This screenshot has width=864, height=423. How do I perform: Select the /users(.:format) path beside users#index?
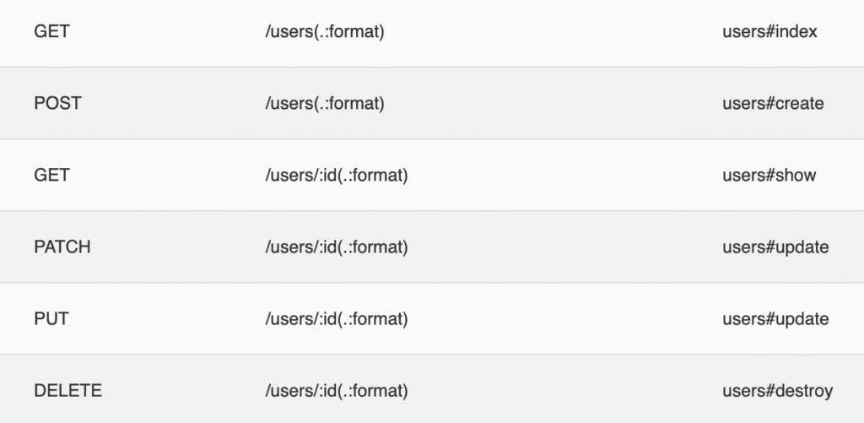tap(325, 32)
